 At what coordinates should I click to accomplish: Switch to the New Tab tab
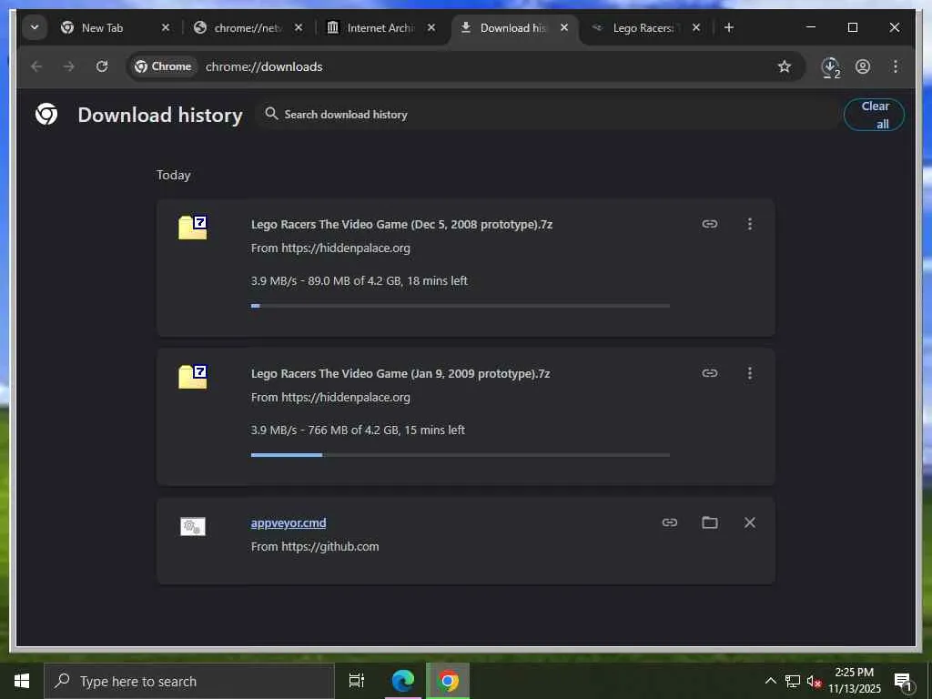click(x=116, y=28)
